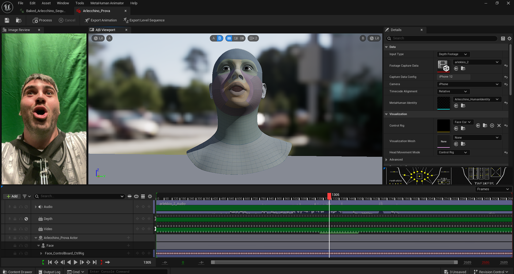Click the Save asset icon in toolbar

click(7, 20)
